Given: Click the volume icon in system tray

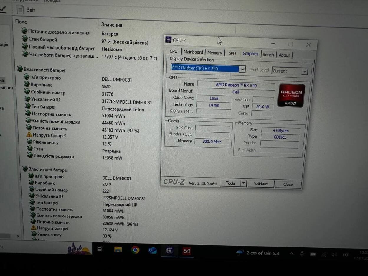Looking at the screenshot, I should [334, 254].
